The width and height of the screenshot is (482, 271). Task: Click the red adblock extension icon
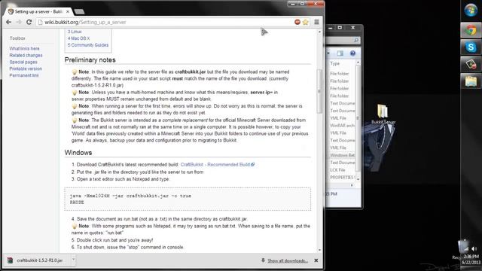click(297, 22)
